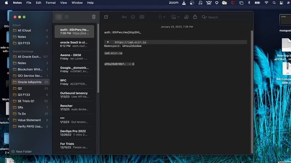The height and width of the screenshot is (163, 291).
Task: Select the iCloud Notes folder
Action: [30, 37]
